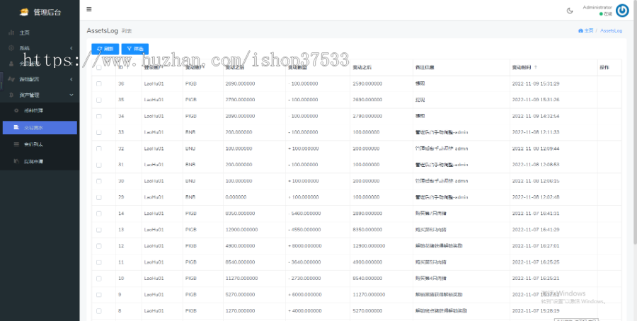Expand the 系统 menu chevron

[71, 48]
